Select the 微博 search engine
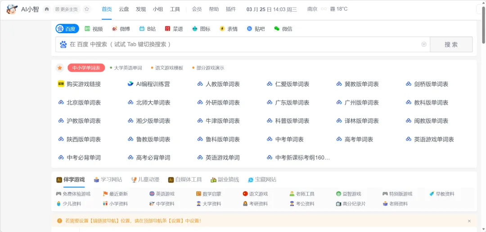 121,29
